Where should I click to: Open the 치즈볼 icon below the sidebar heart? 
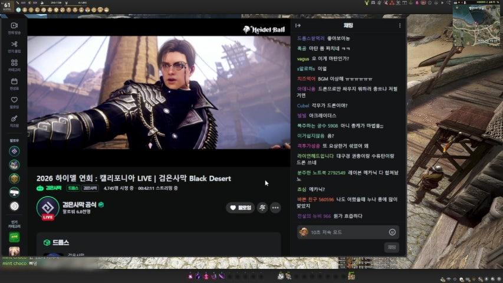tap(14, 121)
